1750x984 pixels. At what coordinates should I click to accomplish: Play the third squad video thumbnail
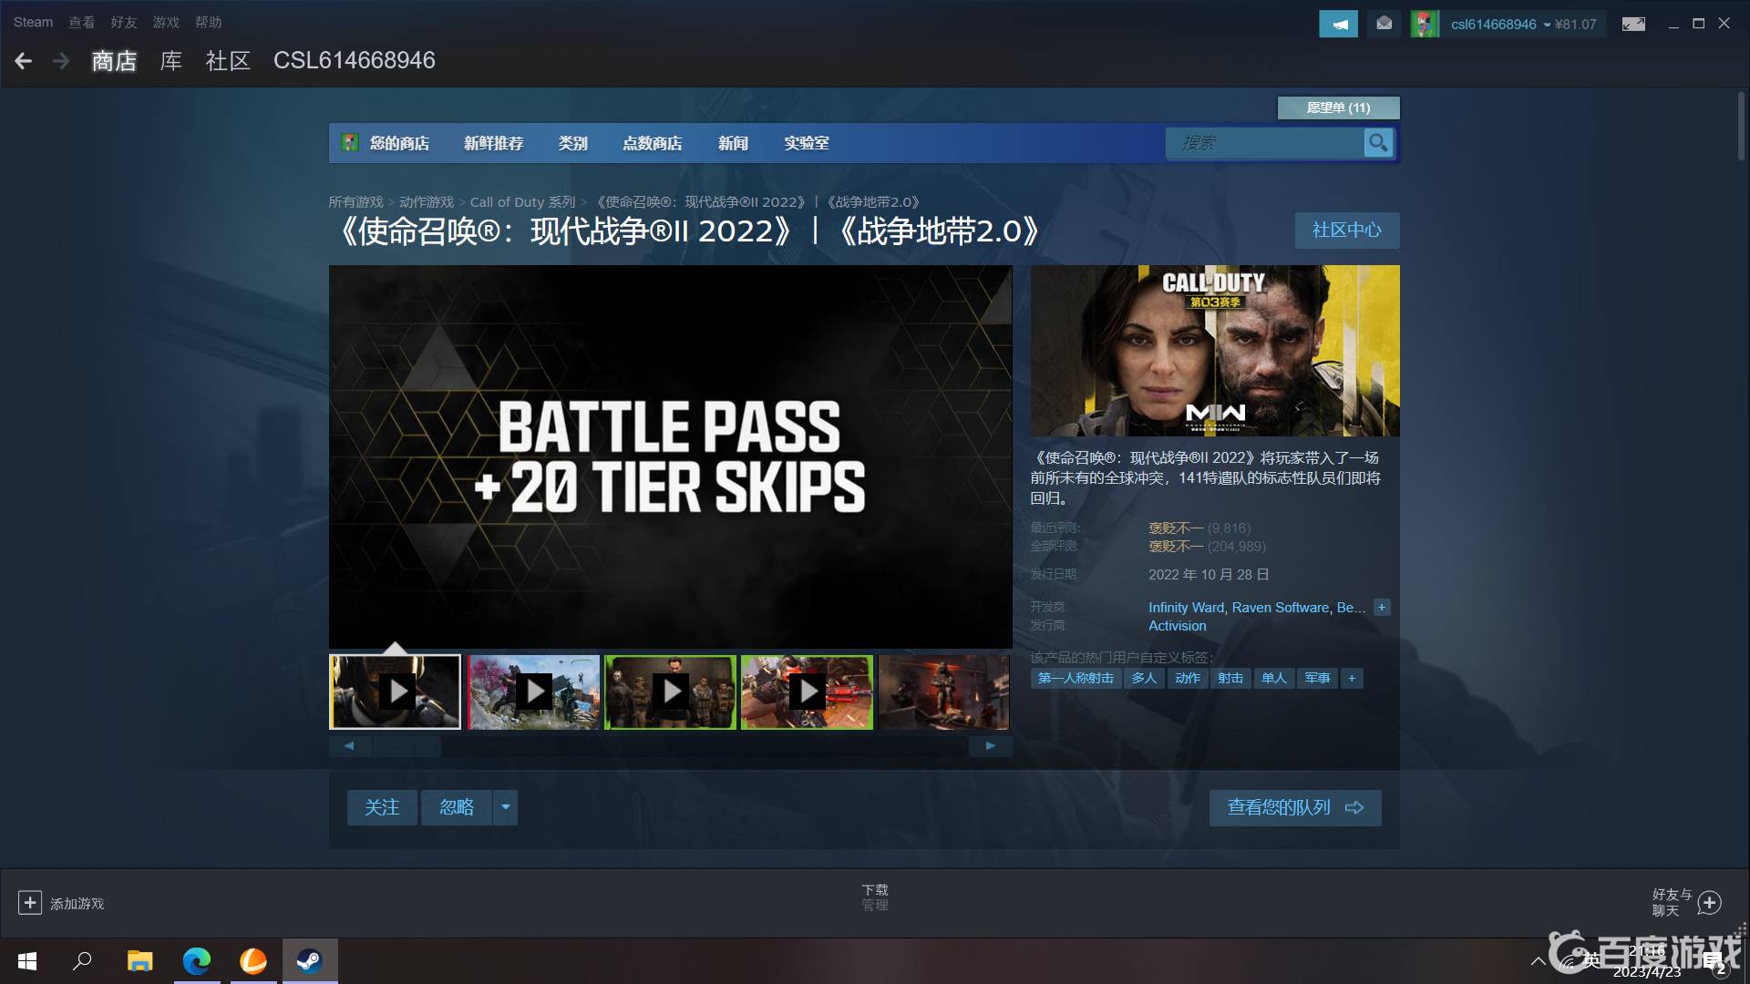670,692
